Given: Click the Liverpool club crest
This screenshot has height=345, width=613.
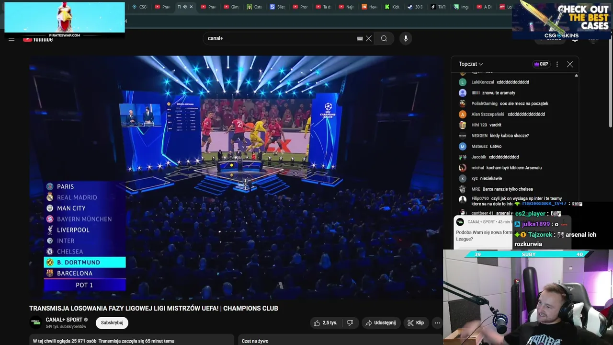Looking at the screenshot, I should (50, 230).
